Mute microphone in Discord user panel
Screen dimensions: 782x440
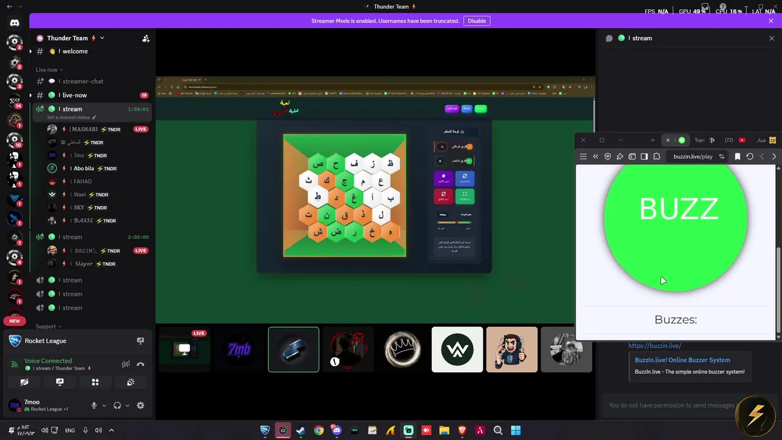point(94,405)
